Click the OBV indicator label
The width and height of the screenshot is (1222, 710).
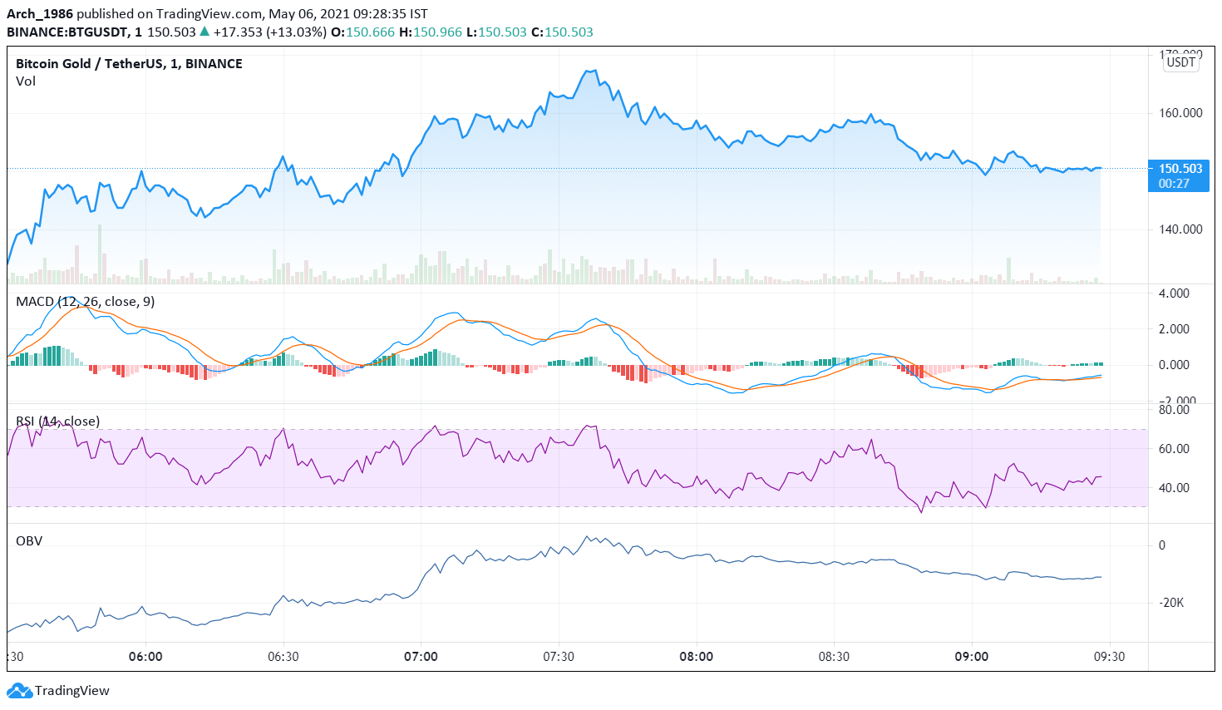coord(29,540)
